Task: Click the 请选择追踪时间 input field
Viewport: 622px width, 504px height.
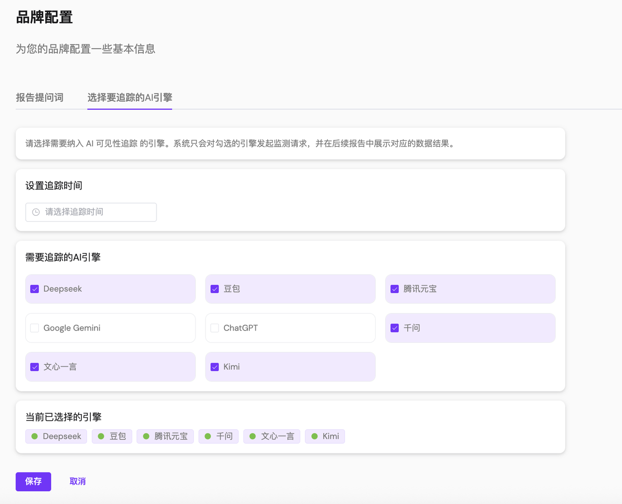Action: 90,212
